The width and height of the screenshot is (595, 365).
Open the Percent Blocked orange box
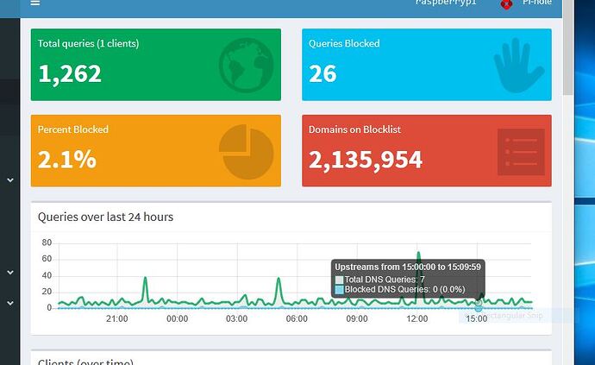pos(155,151)
